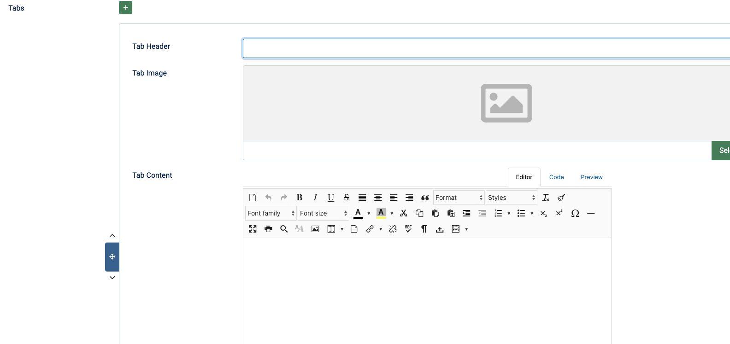This screenshot has height=344, width=730.
Task: Click the cut scissors icon
Action: coord(404,213)
